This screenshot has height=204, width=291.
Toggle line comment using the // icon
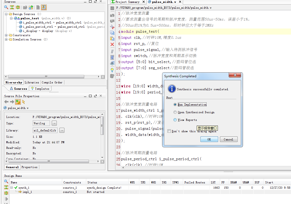tap(112, 51)
